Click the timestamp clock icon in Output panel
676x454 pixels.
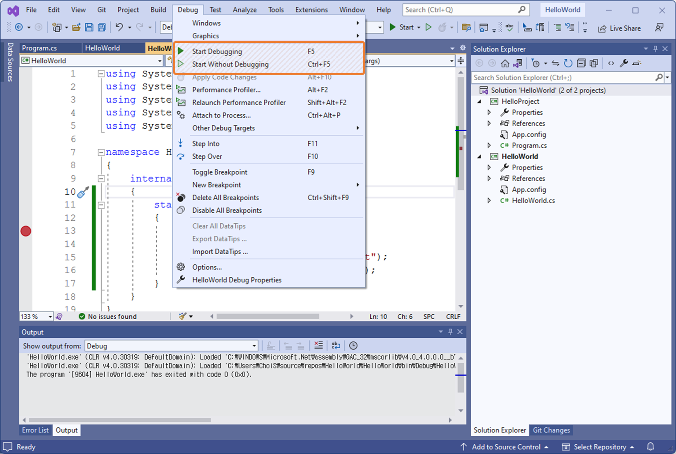click(353, 345)
